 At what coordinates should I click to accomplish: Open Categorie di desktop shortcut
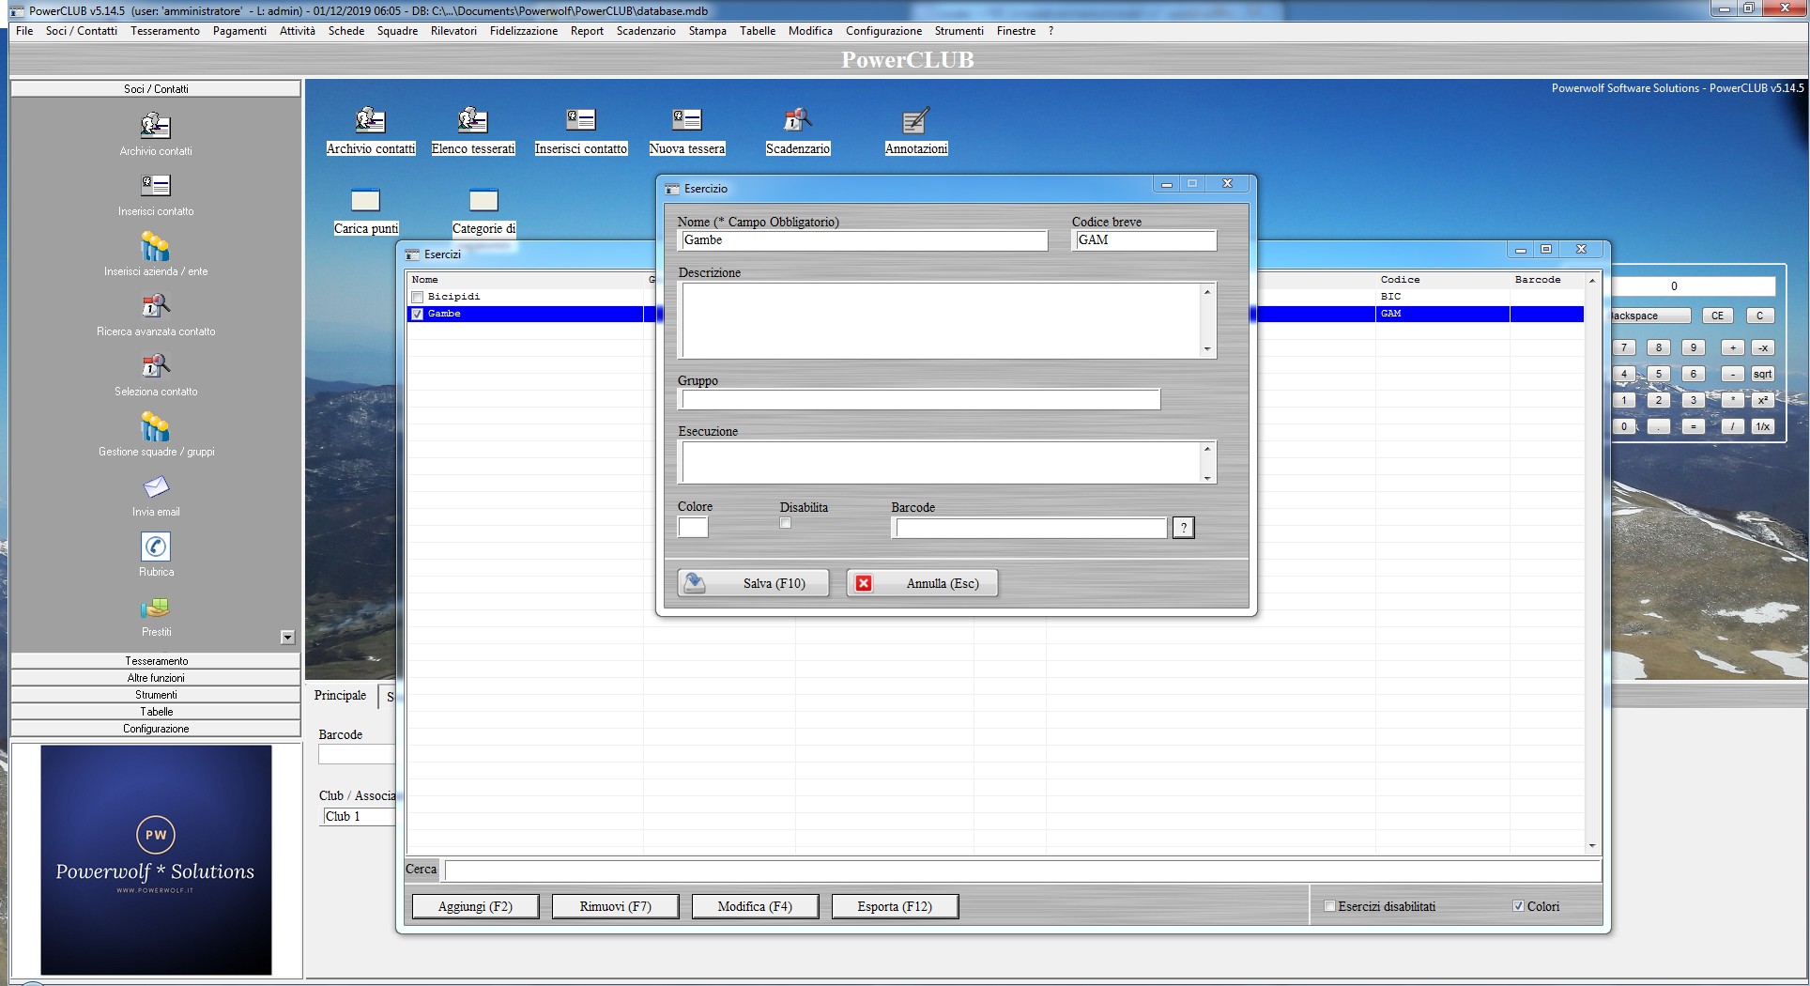tap(483, 212)
